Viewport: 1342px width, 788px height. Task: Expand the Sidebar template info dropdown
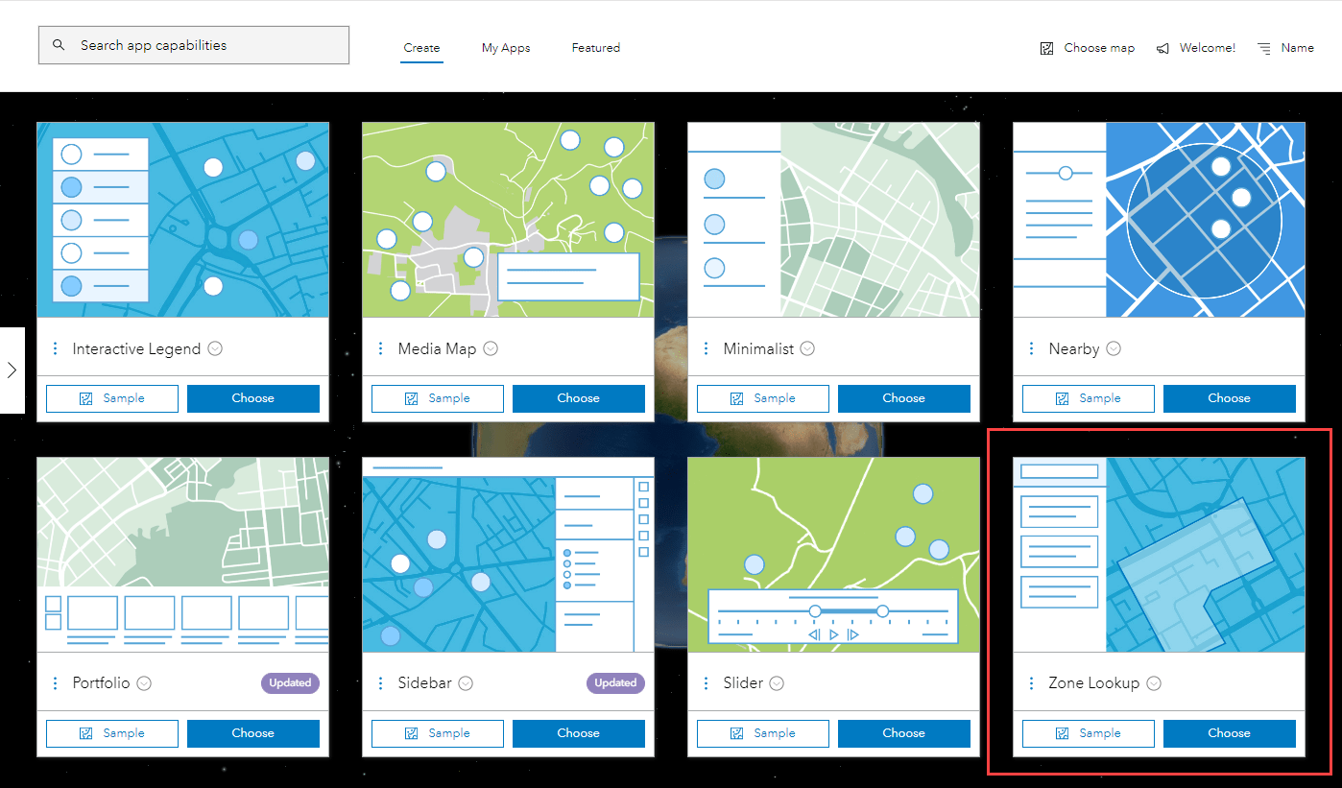point(466,682)
